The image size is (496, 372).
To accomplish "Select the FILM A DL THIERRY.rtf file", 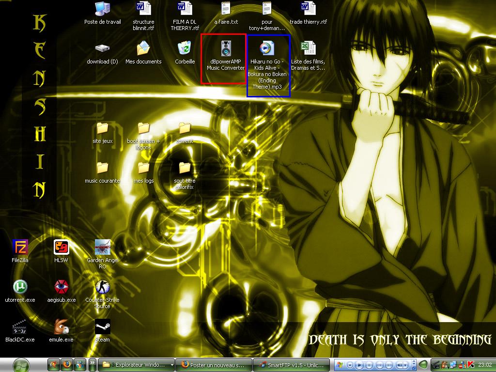I will [185, 16].
